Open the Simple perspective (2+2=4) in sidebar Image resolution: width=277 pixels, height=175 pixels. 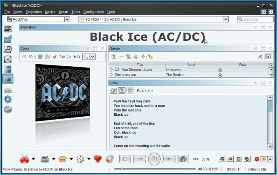click(8, 29)
